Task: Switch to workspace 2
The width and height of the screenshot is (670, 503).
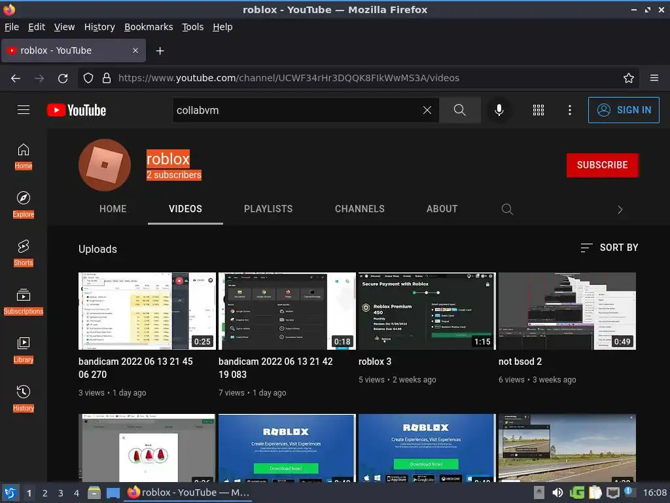Action: click(x=45, y=493)
